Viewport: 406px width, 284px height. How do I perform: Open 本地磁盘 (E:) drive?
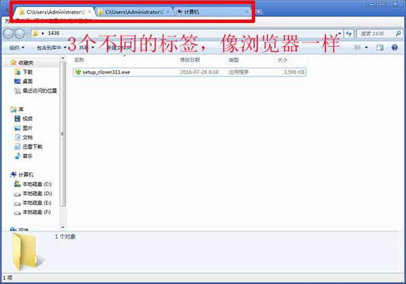33,203
